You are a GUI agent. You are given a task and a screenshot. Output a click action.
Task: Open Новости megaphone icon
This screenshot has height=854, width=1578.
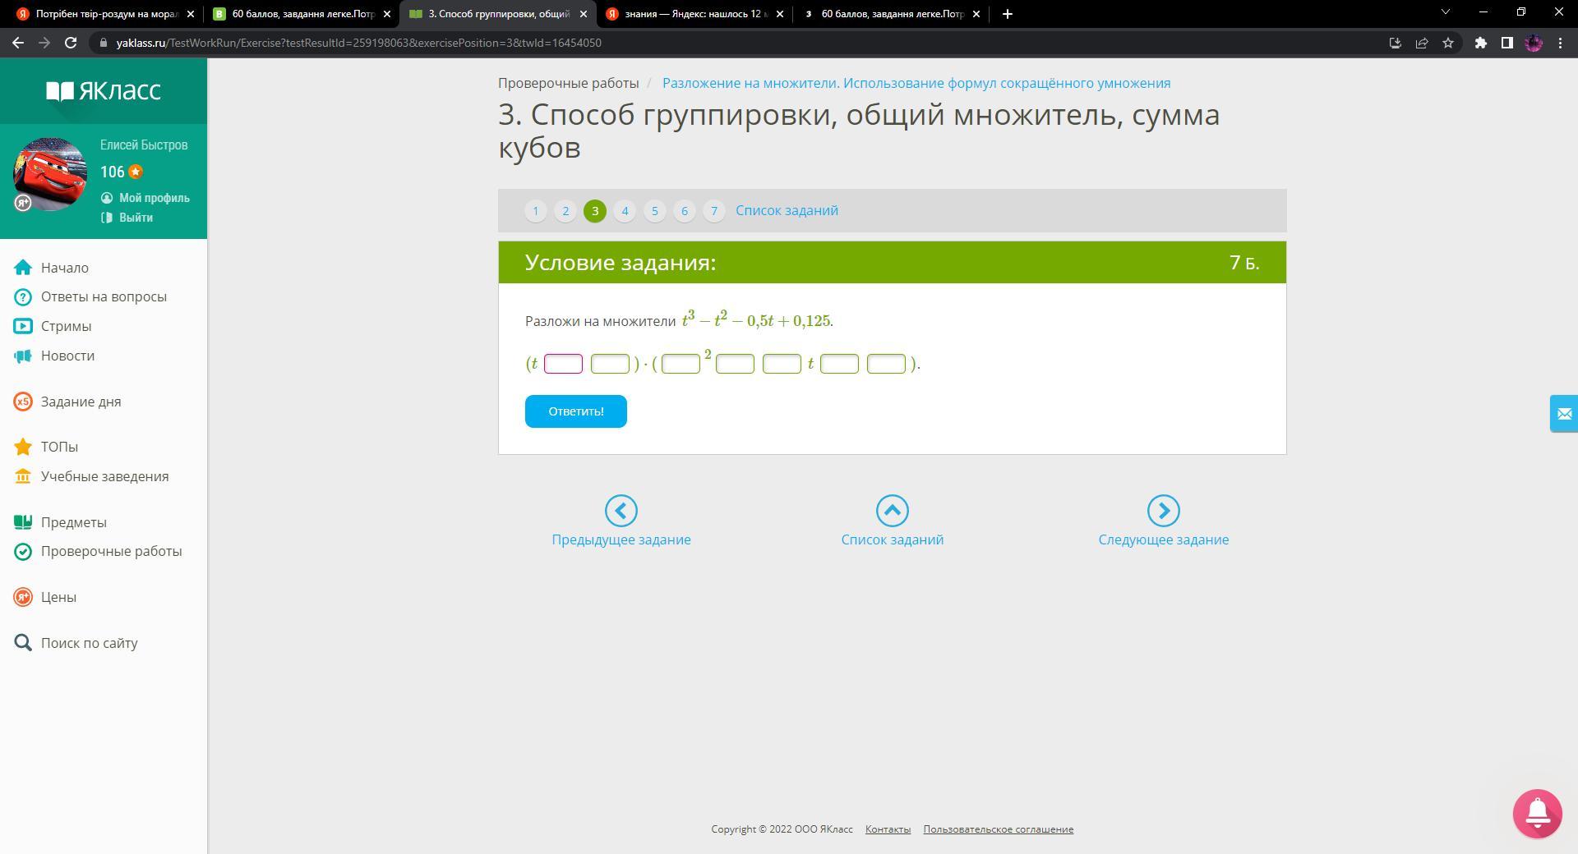[23, 356]
